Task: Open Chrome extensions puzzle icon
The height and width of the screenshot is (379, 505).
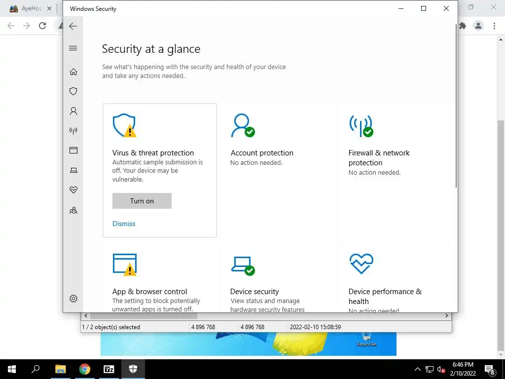Action: (x=463, y=26)
